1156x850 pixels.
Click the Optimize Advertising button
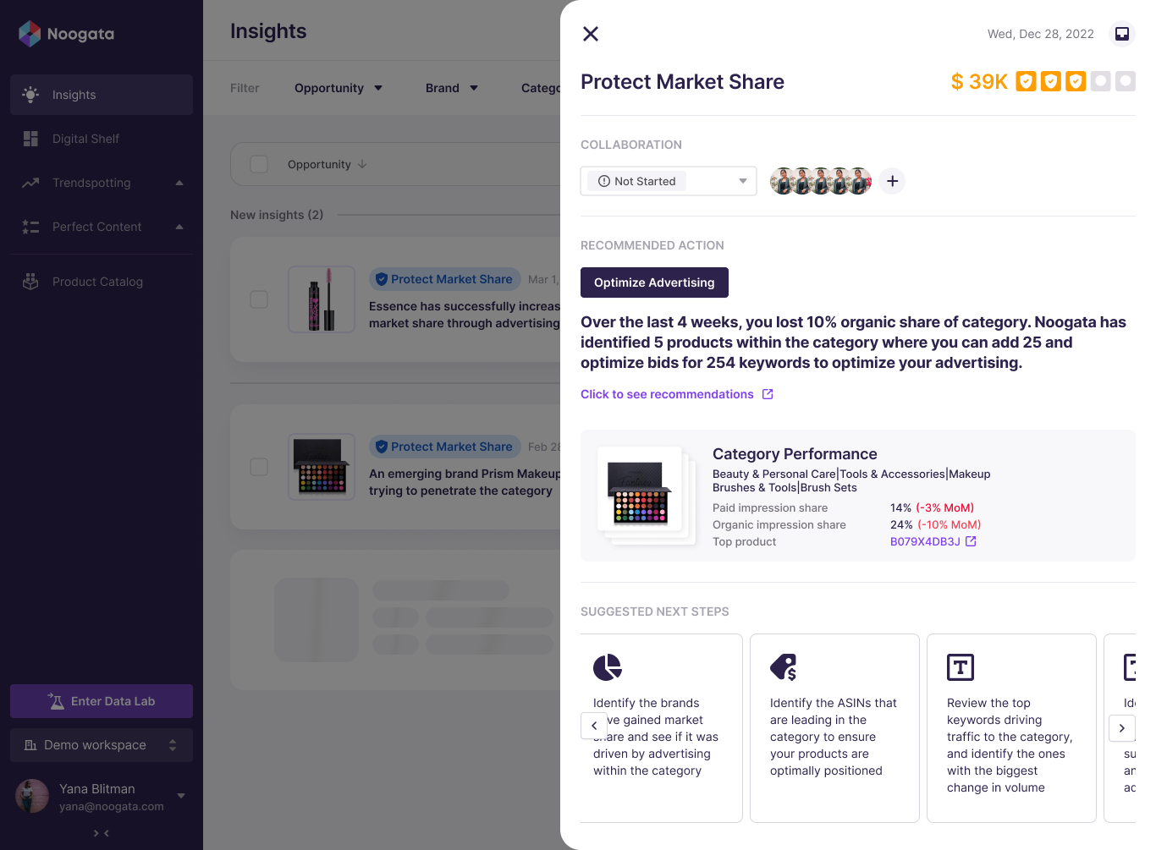tap(654, 282)
